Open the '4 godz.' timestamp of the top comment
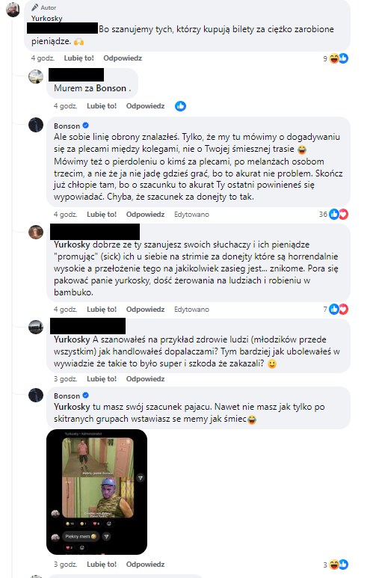373x578 pixels. click(43, 58)
